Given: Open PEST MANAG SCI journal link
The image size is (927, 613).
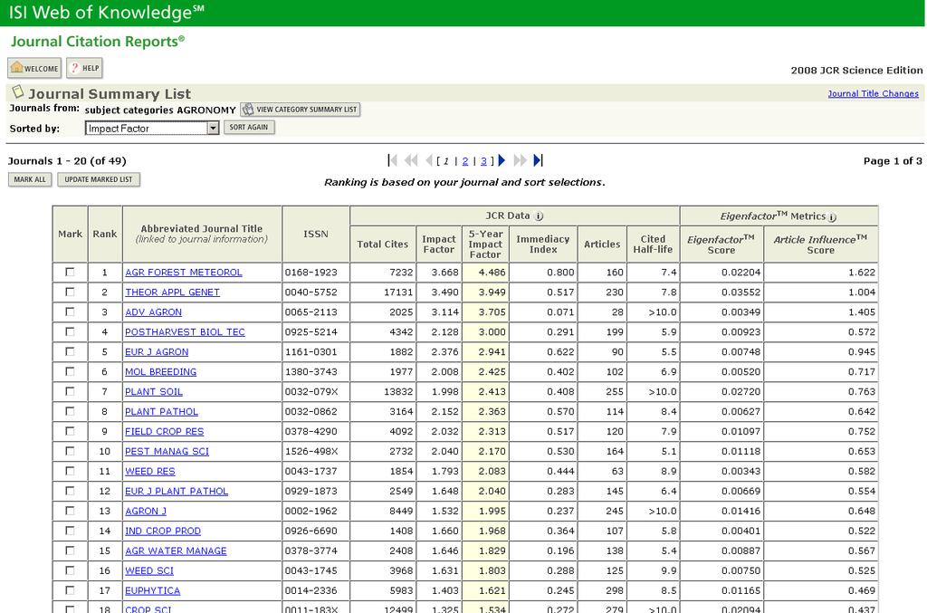Looking at the screenshot, I should pyautogui.click(x=167, y=452).
